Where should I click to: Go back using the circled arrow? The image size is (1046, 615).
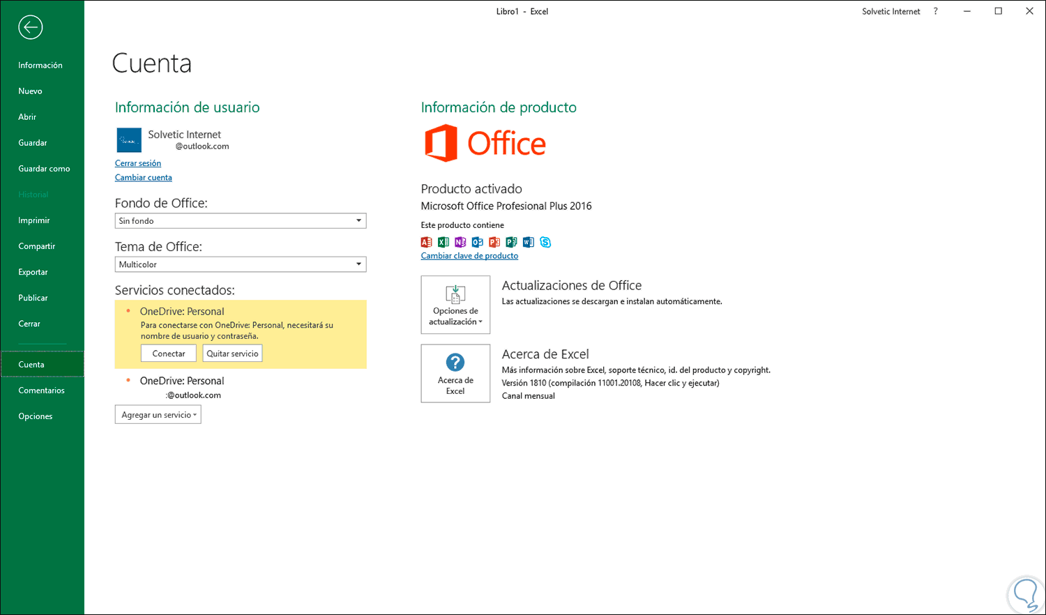coord(31,27)
